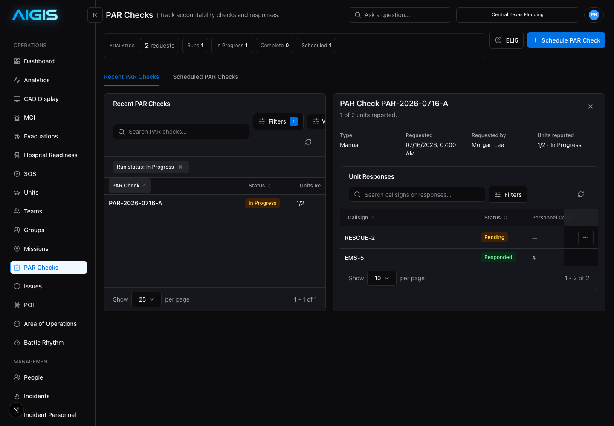
Task: Open Incidents under Management
Action: tap(49, 396)
